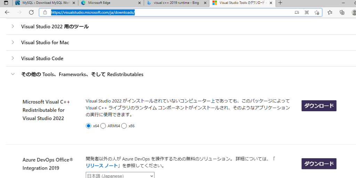Click the site lock icon in address bar

click(45, 13)
